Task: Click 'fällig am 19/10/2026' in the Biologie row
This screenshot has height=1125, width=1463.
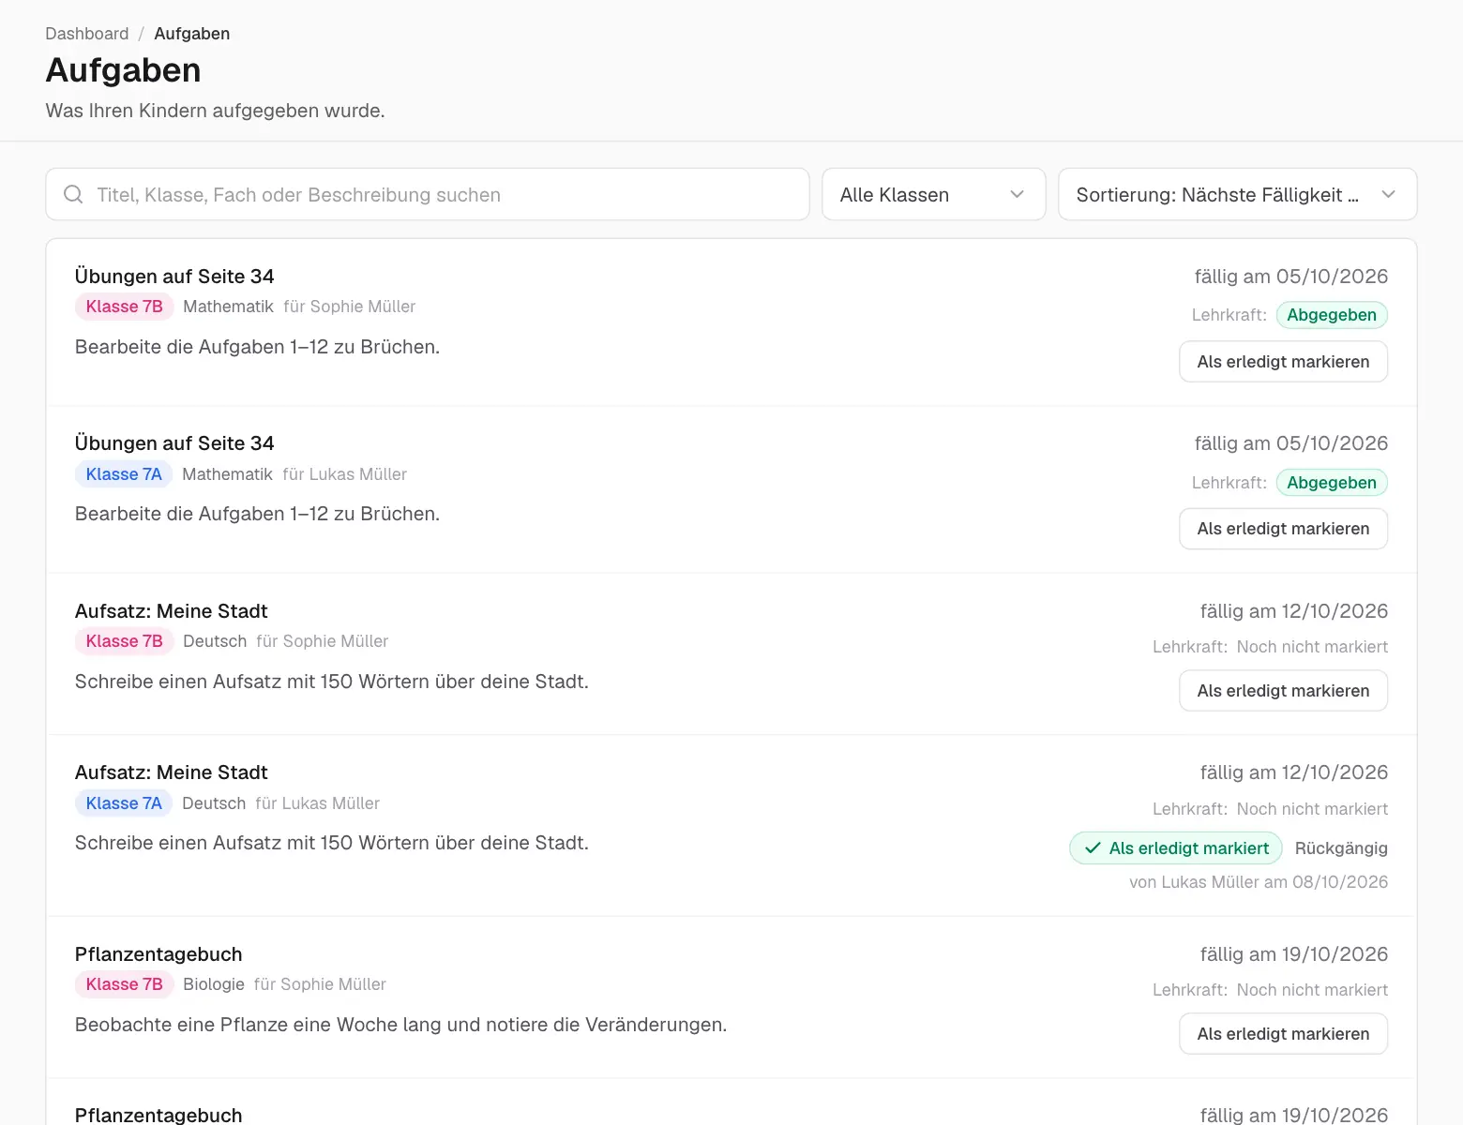Action: pyautogui.click(x=1294, y=954)
